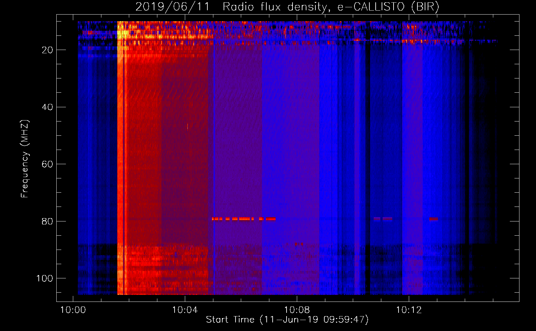Click the '40' frequency tick label

pyautogui.click(x=48, y=107)
